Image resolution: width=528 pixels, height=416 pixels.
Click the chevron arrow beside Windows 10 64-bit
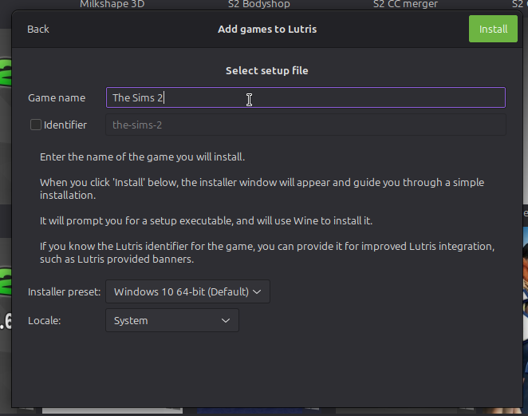[x=257, y=291]
